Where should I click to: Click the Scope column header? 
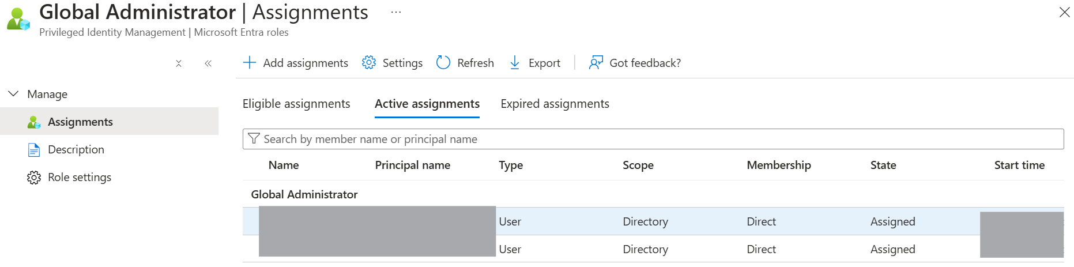(x=638, y=165)
